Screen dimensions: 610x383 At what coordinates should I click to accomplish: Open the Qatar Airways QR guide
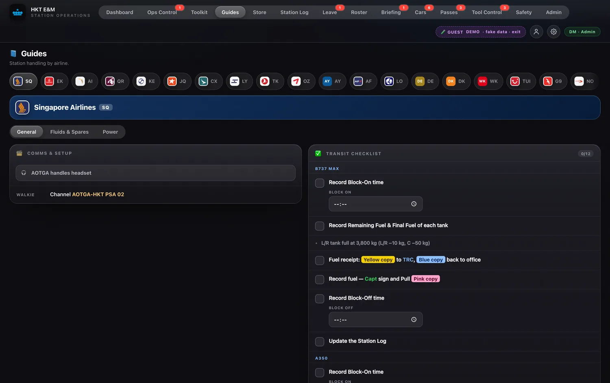115,81
